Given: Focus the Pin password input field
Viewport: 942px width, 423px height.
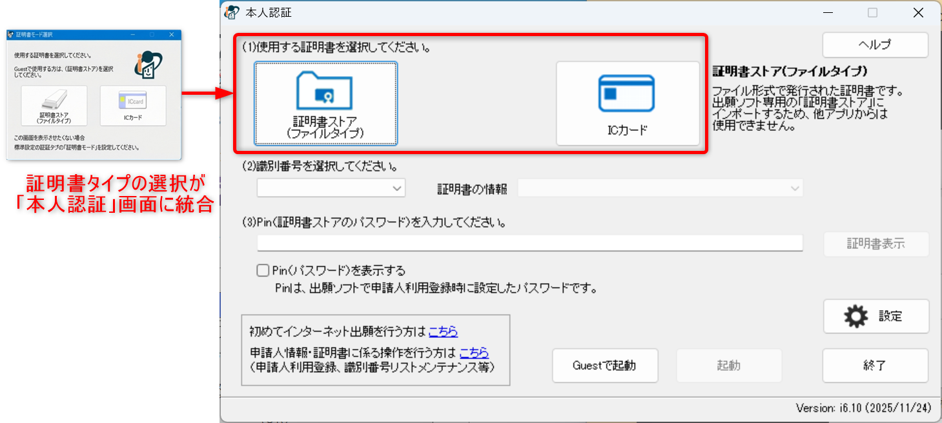Looking at the screenshot, I should [x=529, y=243].
